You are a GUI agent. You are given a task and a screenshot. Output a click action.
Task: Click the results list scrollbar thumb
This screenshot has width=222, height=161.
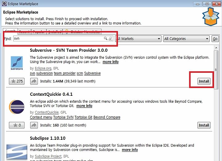216,70
